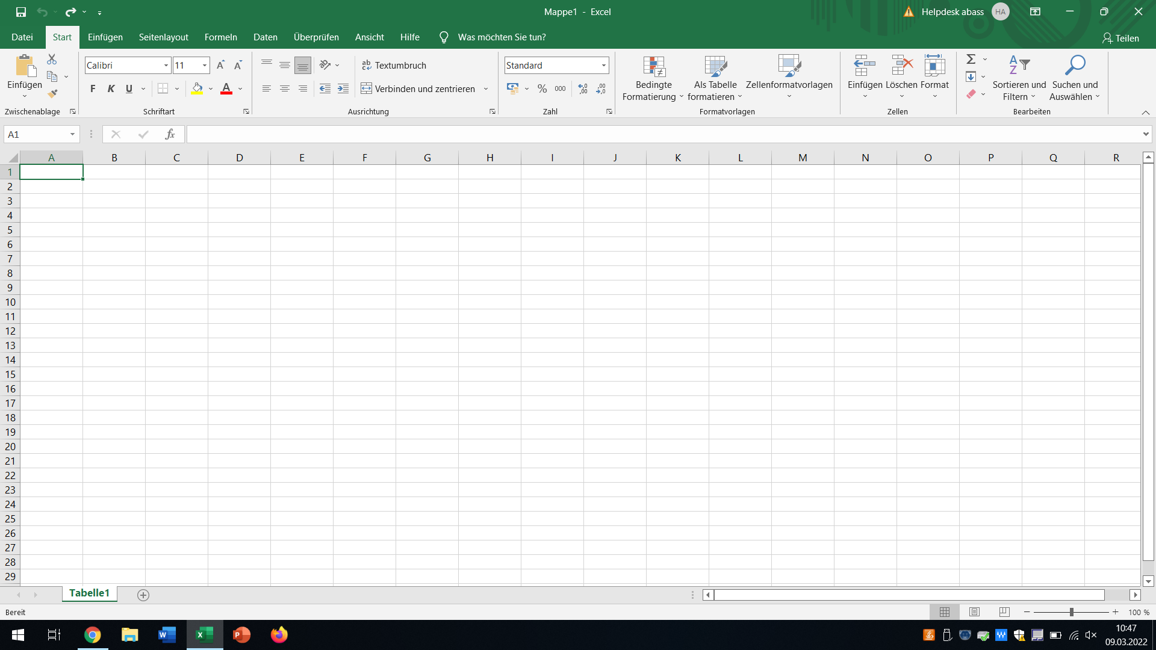Open the Standard number format dropdown
Viewport: 1156px width, 650px height.
tap(603, 66)
